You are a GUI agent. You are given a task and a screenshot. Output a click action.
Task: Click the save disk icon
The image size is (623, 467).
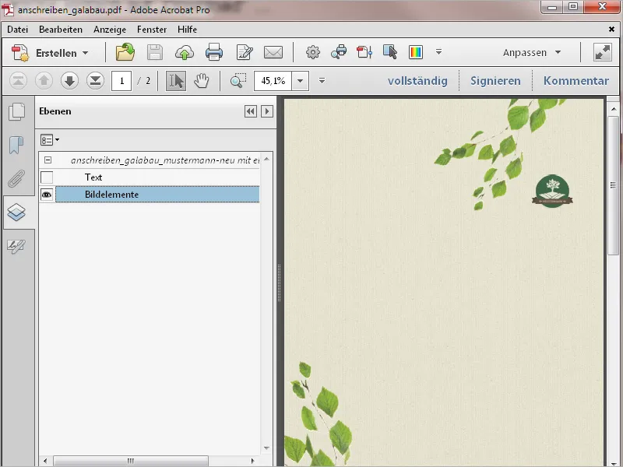click(154, 52)
